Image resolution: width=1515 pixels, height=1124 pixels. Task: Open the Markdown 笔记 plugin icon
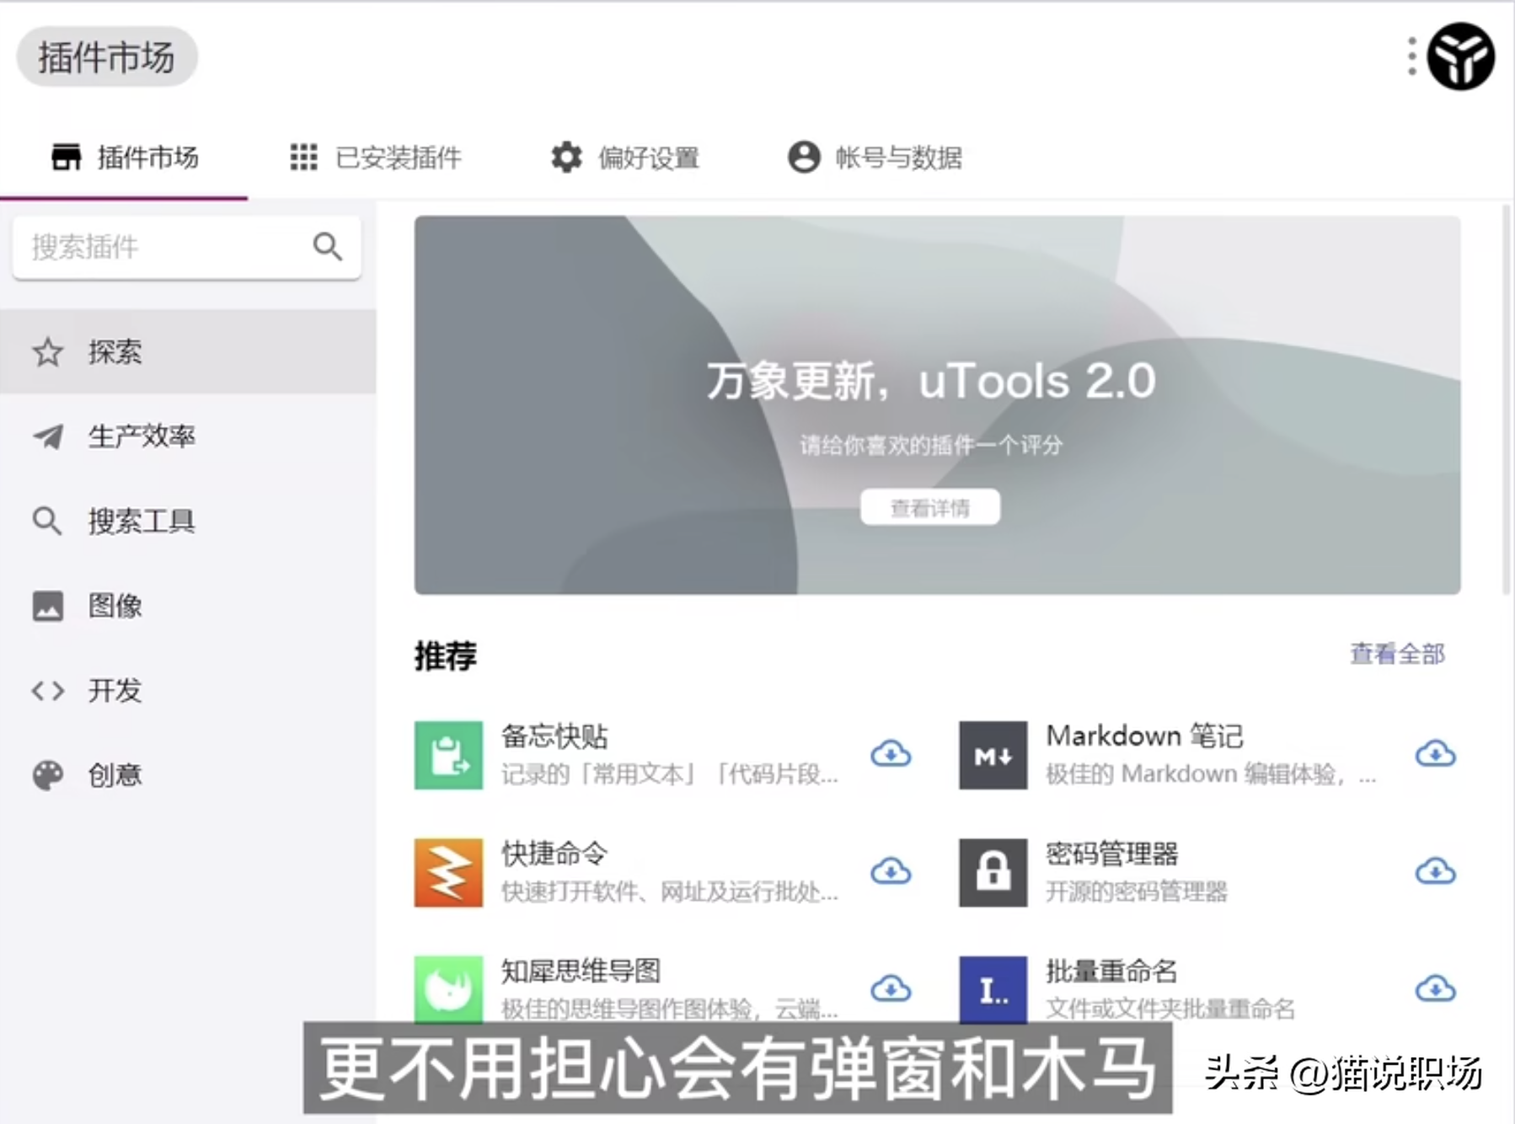[993, 755]
